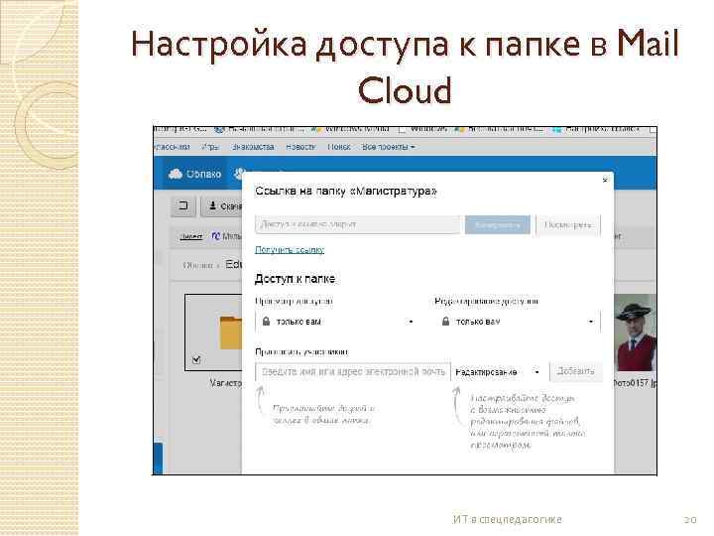Focus the name or email input field
This screenshot has width=714, height=536.
(x=353, y=372)
